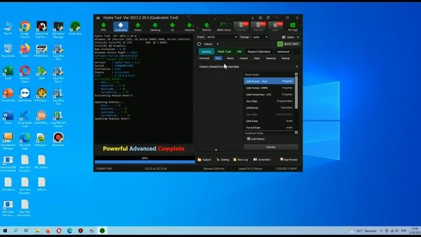Click Stop Process
Image resolution: width=421 pixels, height=237 pixels.
click(x=289, y=159)
